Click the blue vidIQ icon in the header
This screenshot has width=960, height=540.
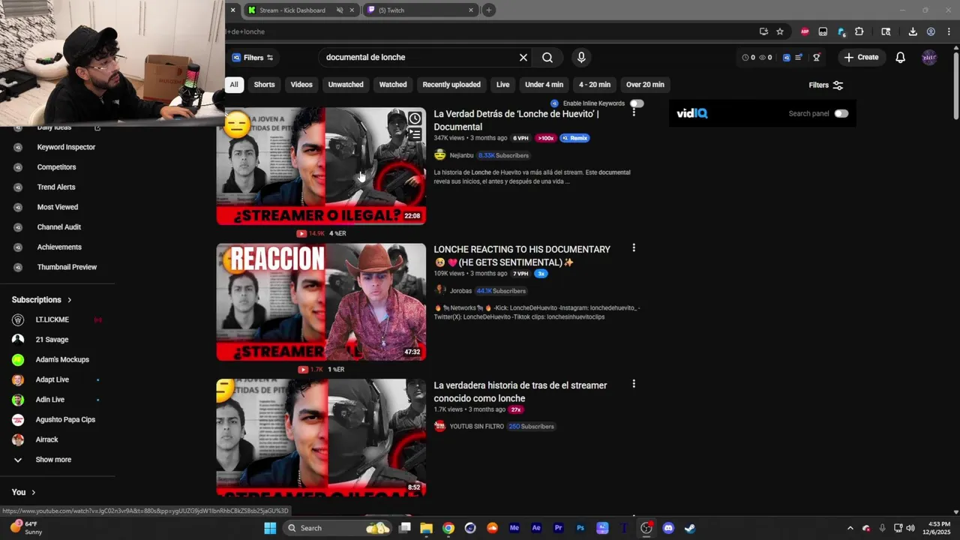(x=787, y=58)
